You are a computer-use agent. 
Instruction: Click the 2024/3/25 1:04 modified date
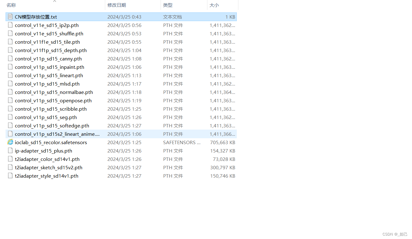124,50
